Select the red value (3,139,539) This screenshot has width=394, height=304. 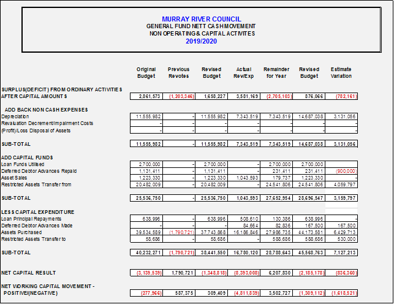(x=146, y=273)
